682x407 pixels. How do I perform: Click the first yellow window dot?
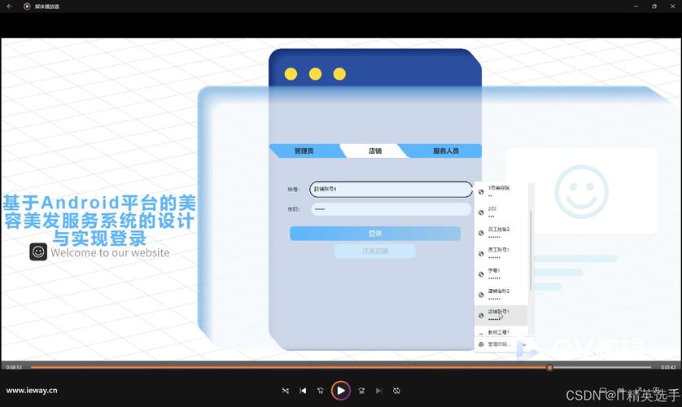coord(291,74)
